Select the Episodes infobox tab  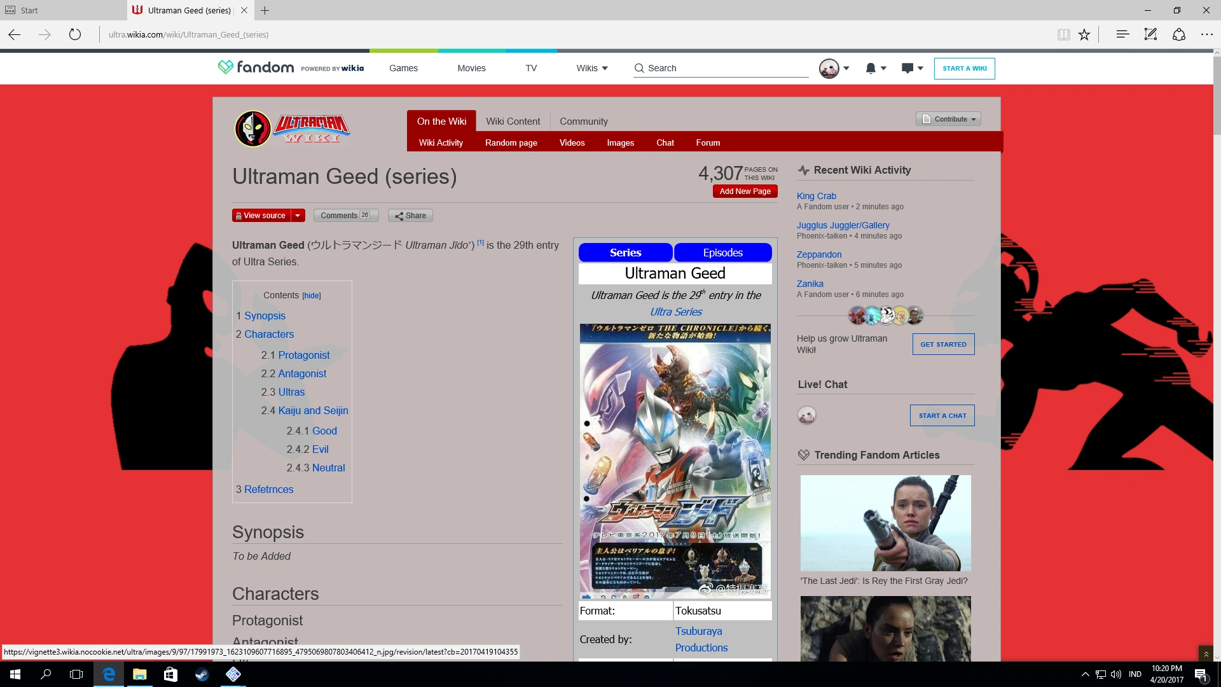[x=722, y=253]
